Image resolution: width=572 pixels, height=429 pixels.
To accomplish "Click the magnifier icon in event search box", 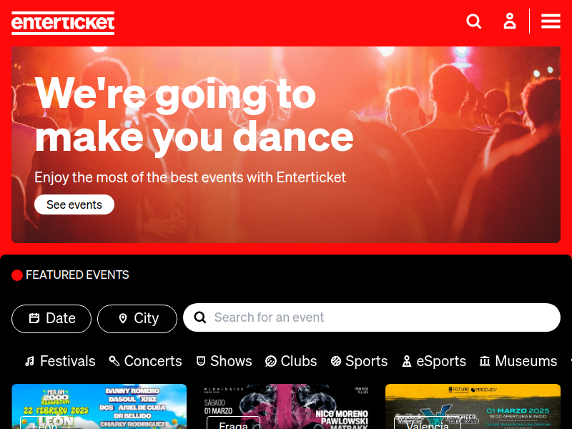I will click(200, 317).
